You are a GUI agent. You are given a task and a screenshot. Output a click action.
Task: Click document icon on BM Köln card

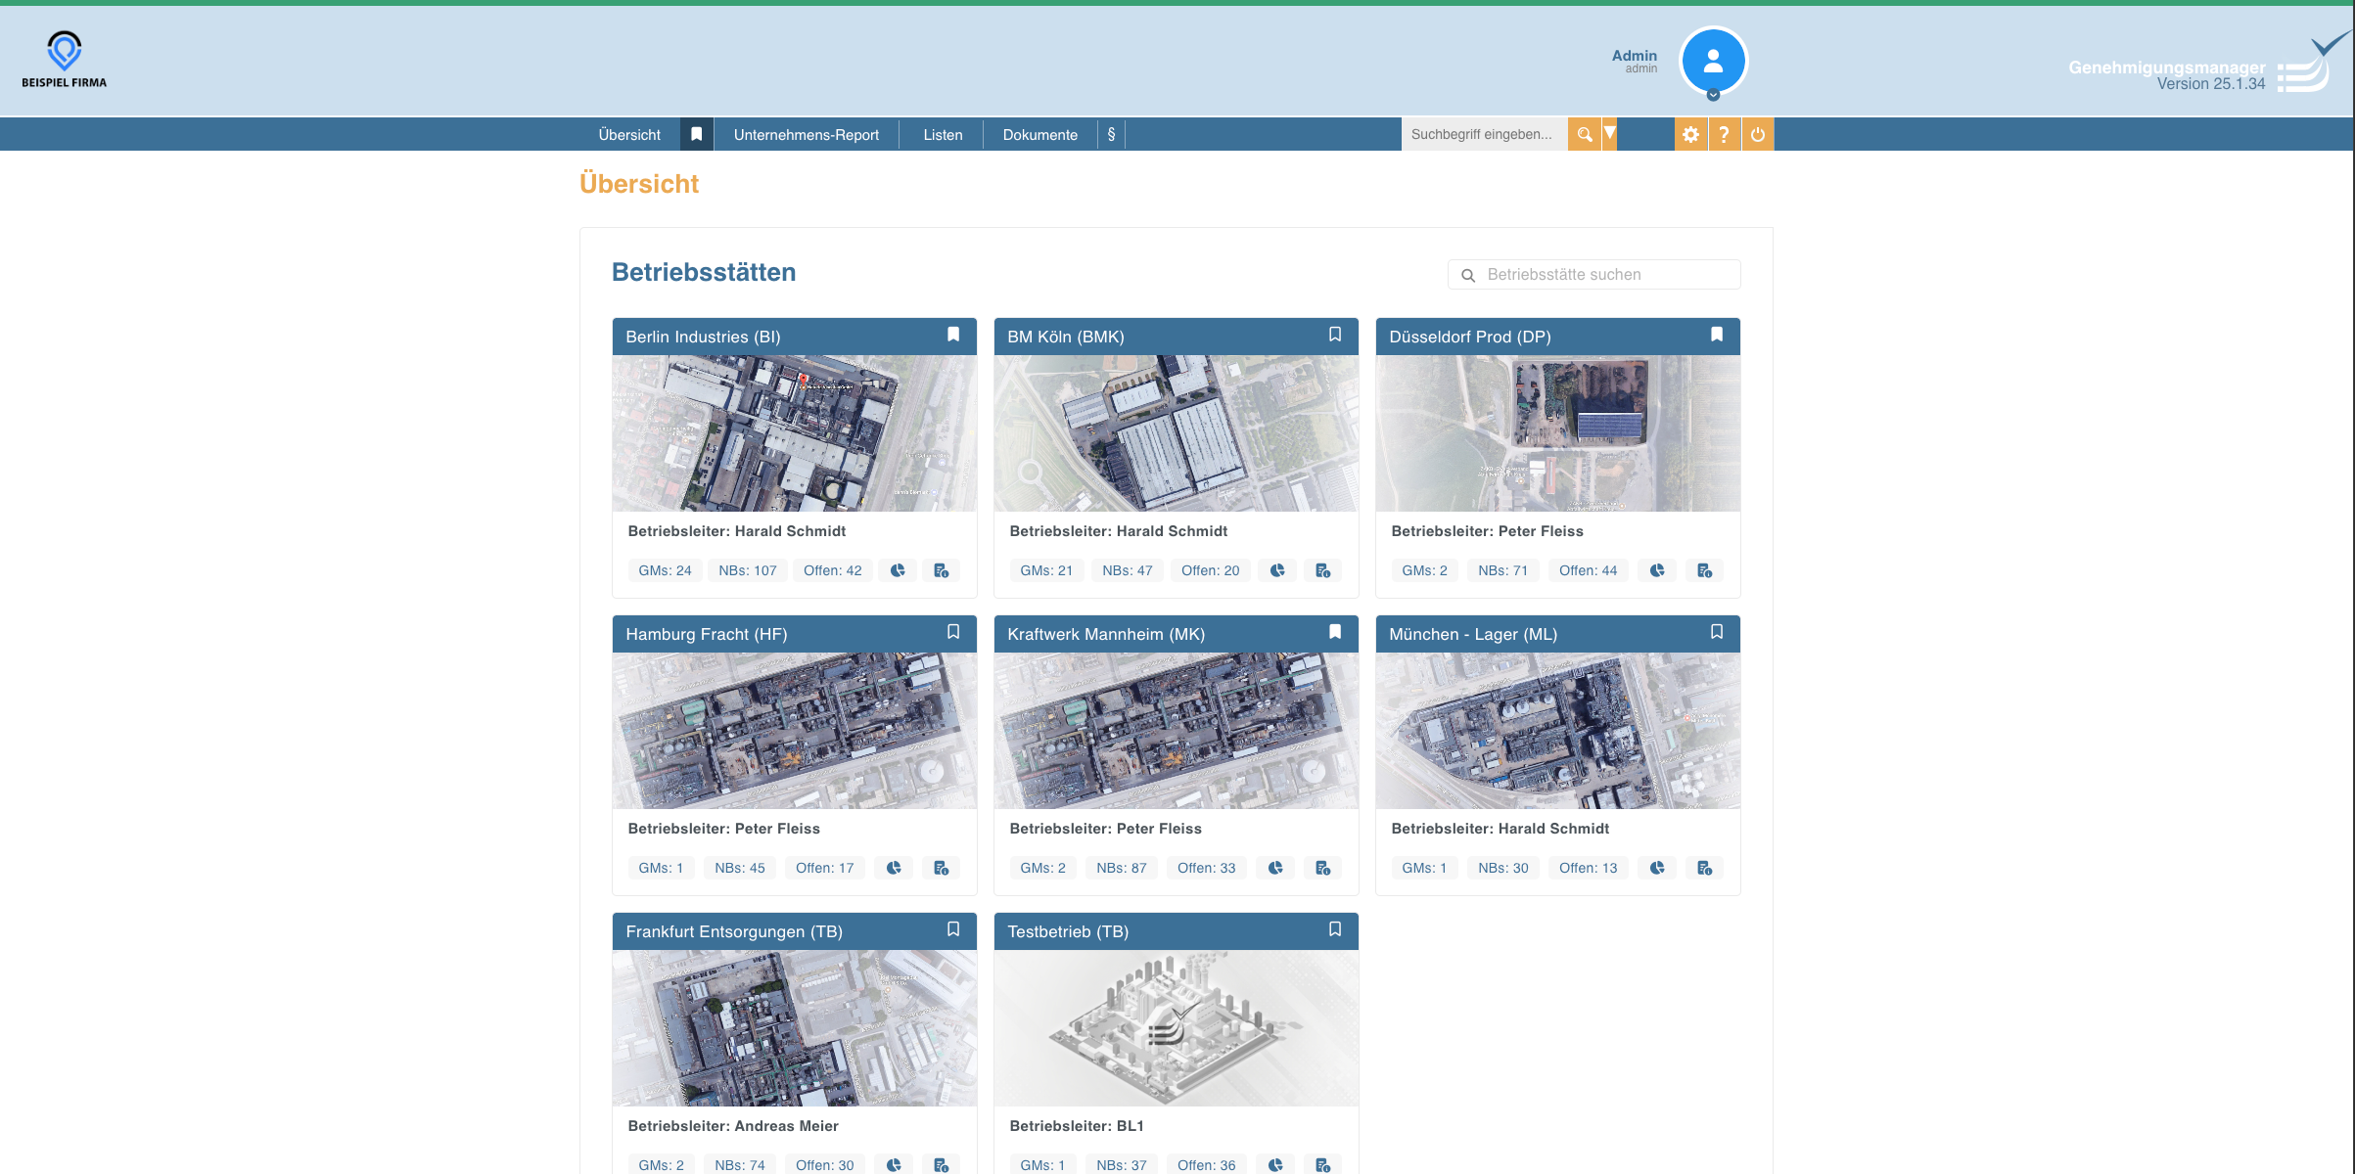pyautogui.click(x=1322, y=570)
